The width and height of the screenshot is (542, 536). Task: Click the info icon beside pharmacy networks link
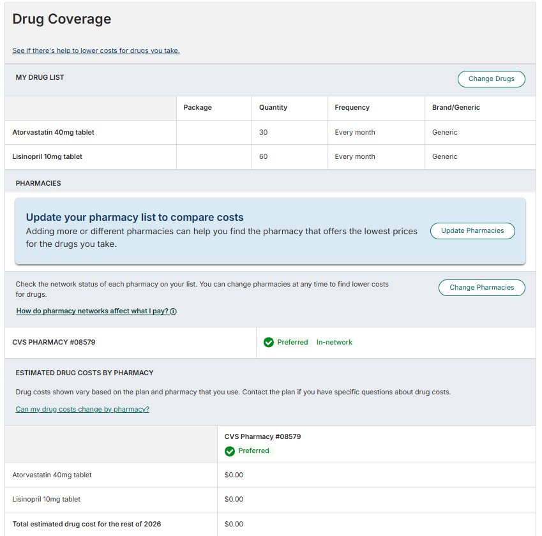tap(174, 311)
